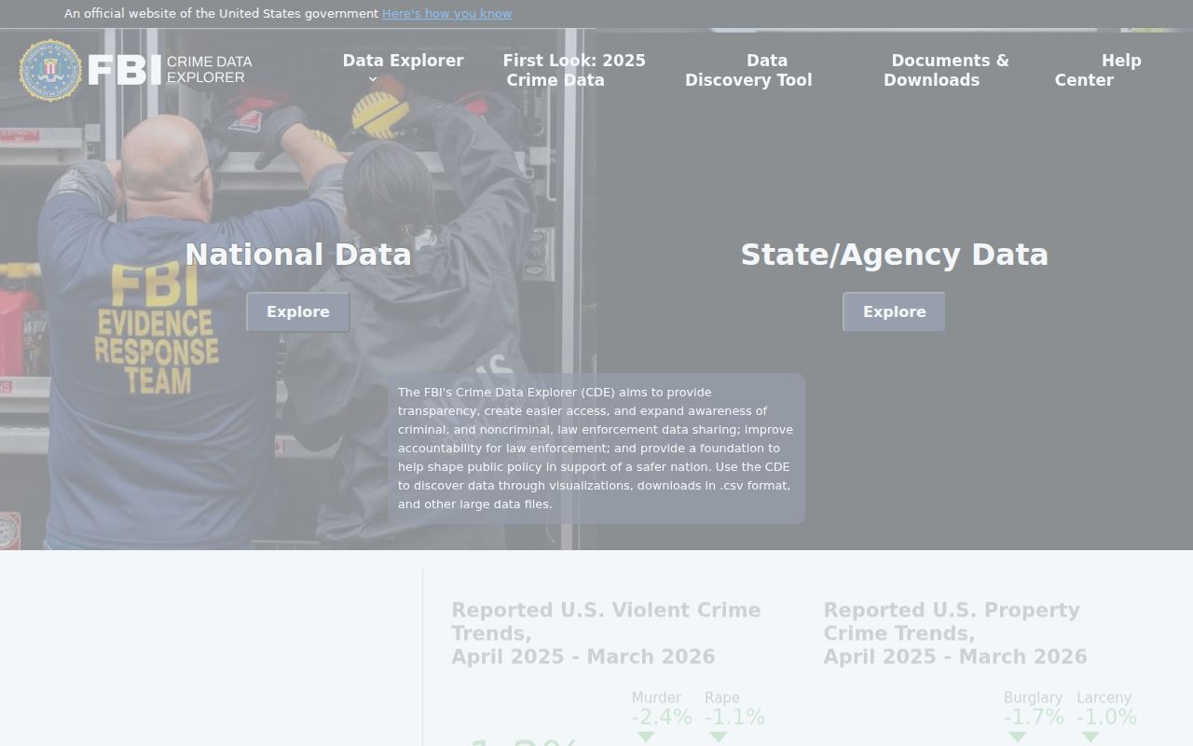Click the Murder -2.4% value
This screenshot has width=1193, height=746.
662,717
